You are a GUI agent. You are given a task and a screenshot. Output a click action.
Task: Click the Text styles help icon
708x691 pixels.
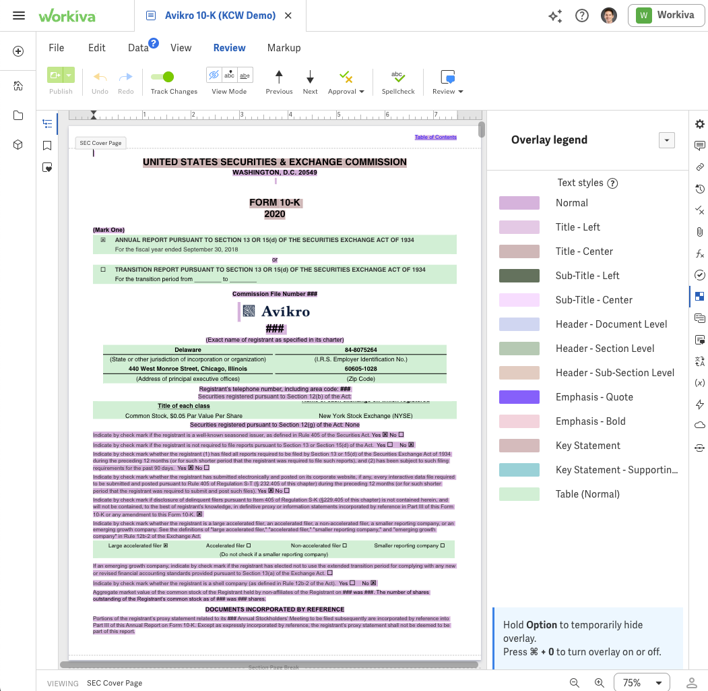pyautogui.click(x=612, y=183)
